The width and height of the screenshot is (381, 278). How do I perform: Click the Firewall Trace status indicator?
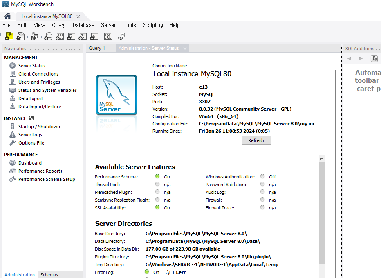click(x=262, y=207)
